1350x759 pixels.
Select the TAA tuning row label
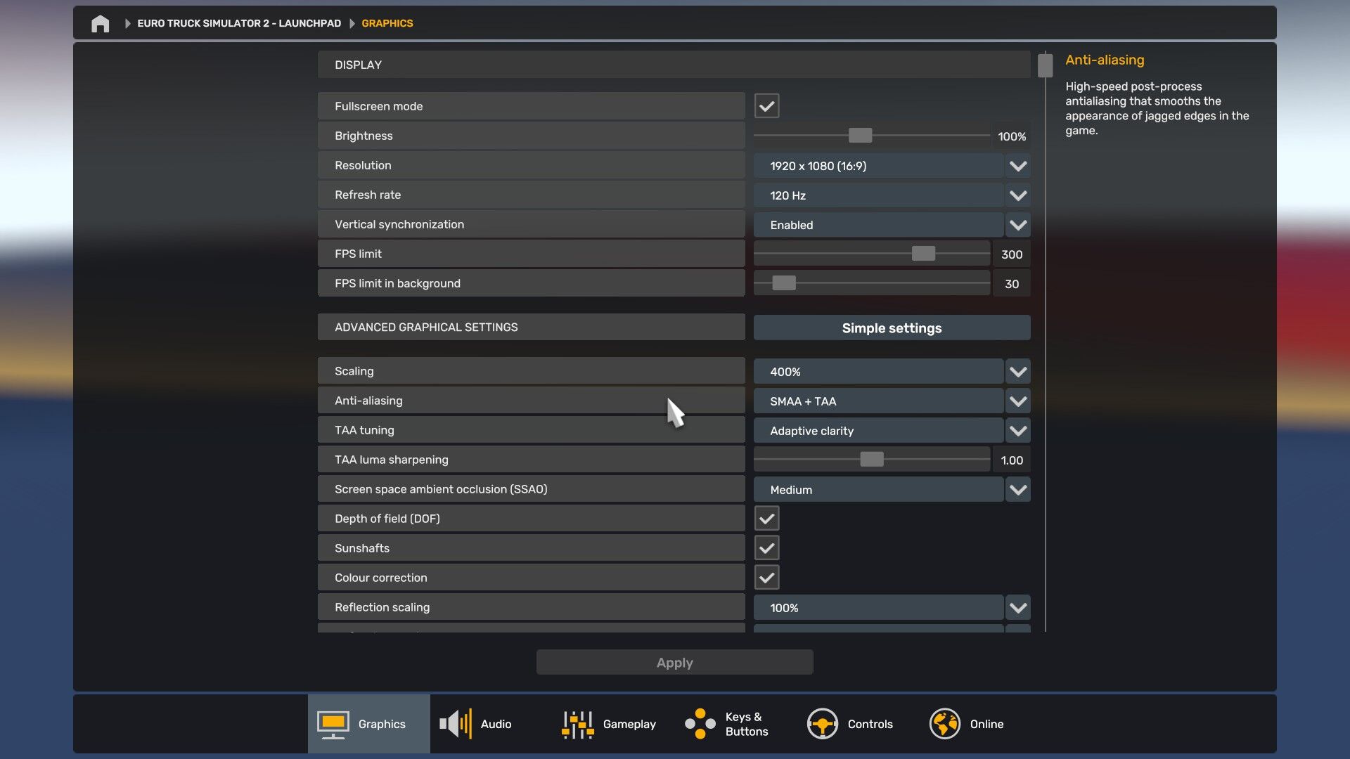point(531,430)
